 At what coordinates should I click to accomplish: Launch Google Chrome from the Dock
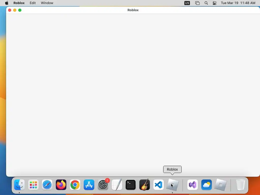[75, 185]
